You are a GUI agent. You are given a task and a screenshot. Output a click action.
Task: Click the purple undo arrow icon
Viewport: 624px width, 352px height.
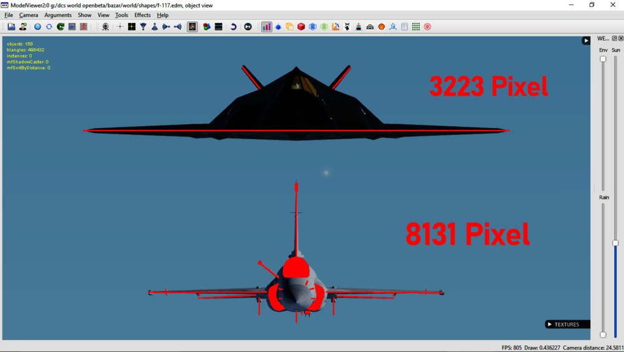233,27
